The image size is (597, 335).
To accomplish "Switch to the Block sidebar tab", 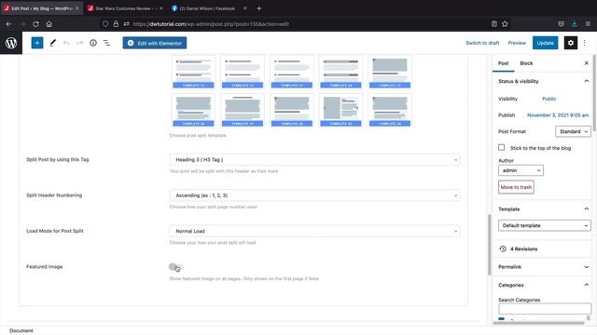I will click(x=526, y=63).
